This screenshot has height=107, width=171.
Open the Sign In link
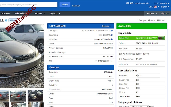(x=165, y=13)
